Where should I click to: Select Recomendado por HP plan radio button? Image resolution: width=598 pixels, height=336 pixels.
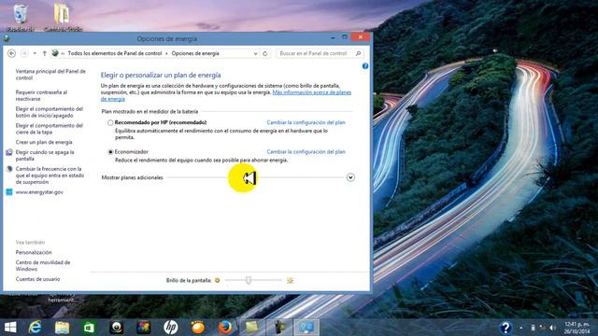click(x=110, y=122)
